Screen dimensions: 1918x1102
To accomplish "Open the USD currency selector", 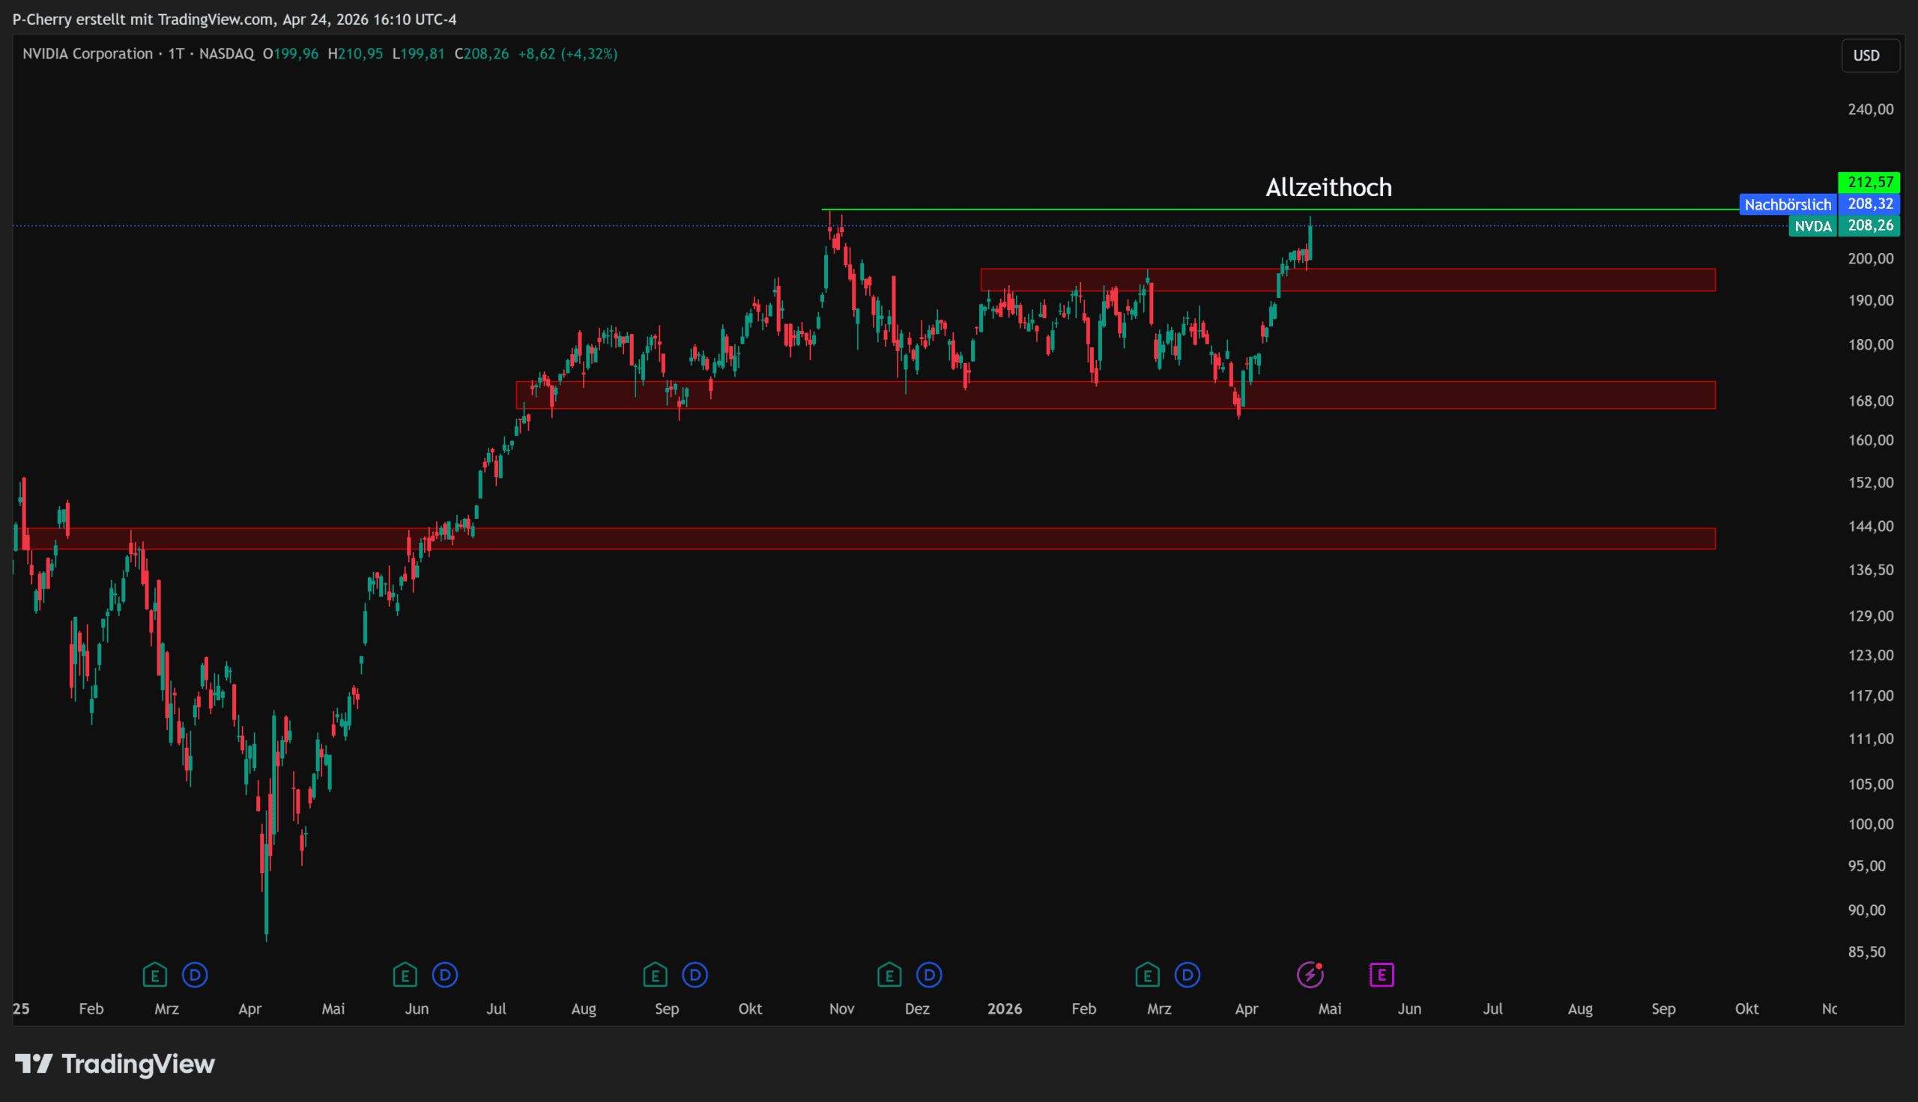I will (x=1869, y=56).
